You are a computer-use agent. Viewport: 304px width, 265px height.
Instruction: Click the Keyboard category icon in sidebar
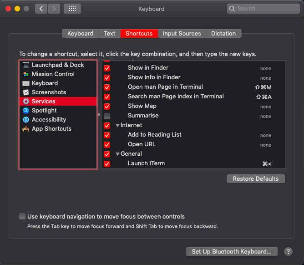[26, 83]
